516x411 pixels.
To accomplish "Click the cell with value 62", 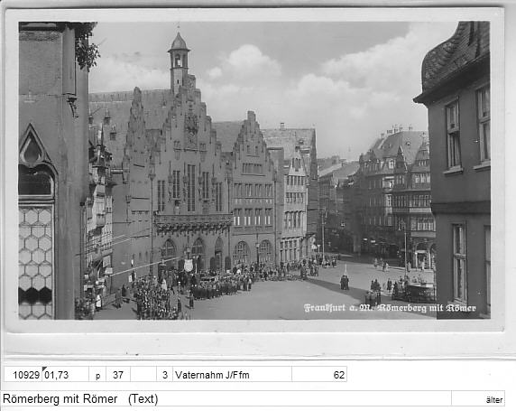I will (x=319, y=374).
